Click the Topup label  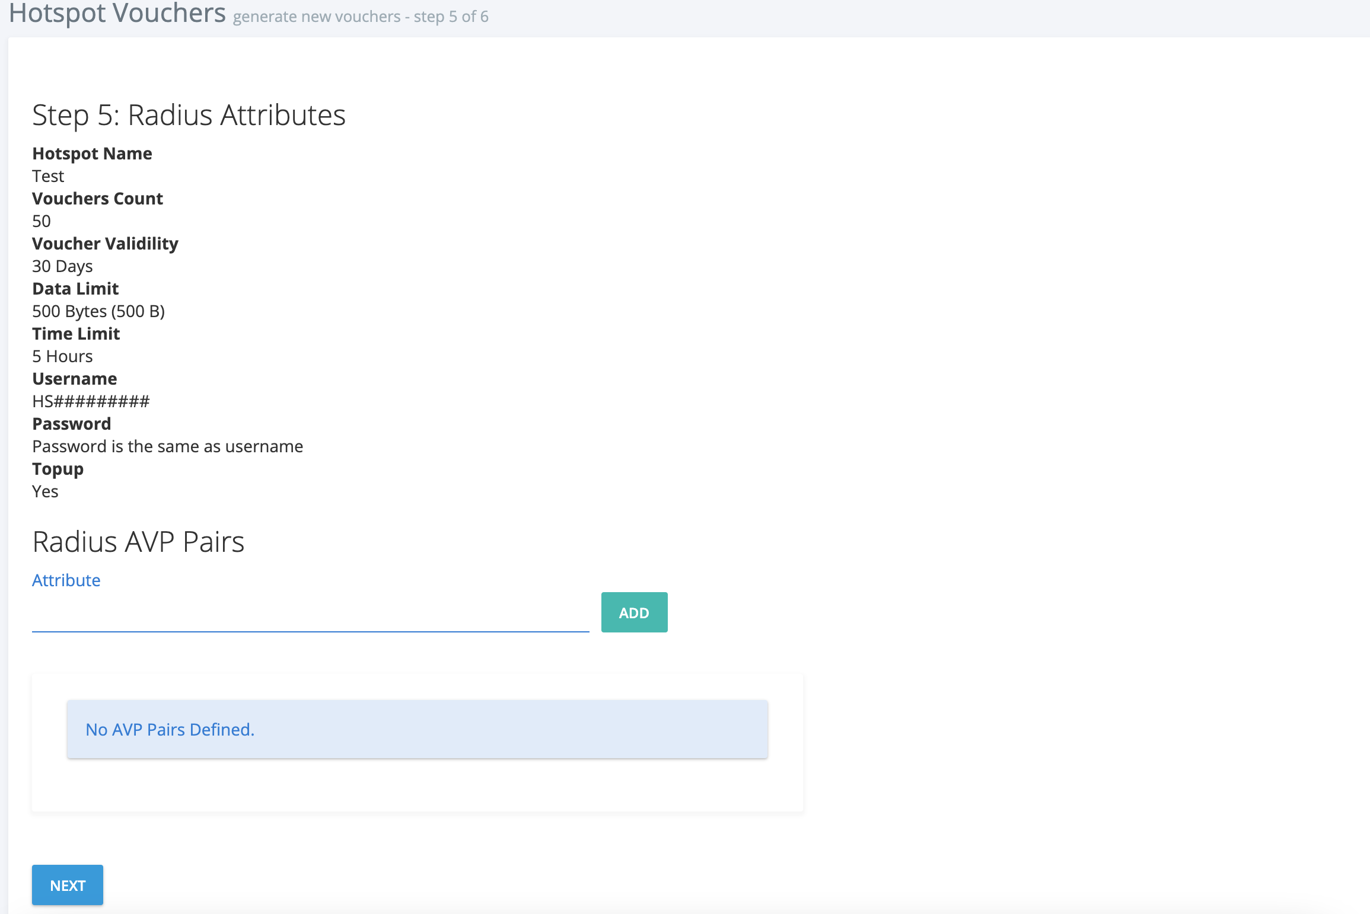pos(58,469)
